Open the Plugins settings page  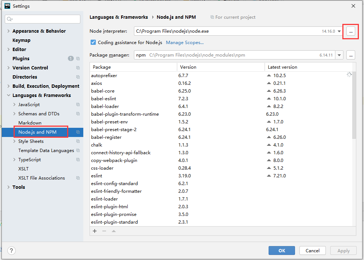(x=21, y=58)
